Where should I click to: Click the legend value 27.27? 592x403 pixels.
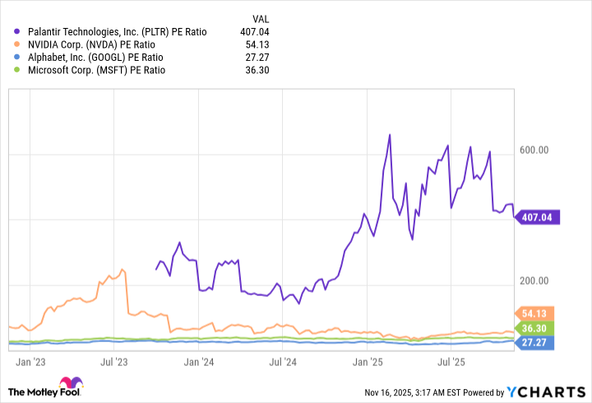pos(257,58)
